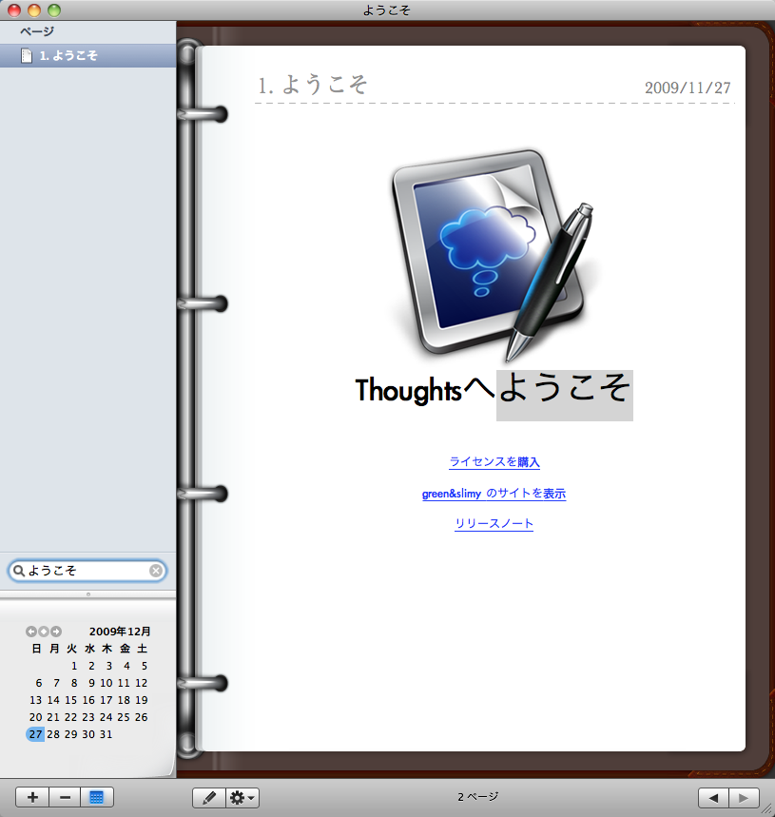
Task: Open the リリースノート link
Action: click(494, 523)
